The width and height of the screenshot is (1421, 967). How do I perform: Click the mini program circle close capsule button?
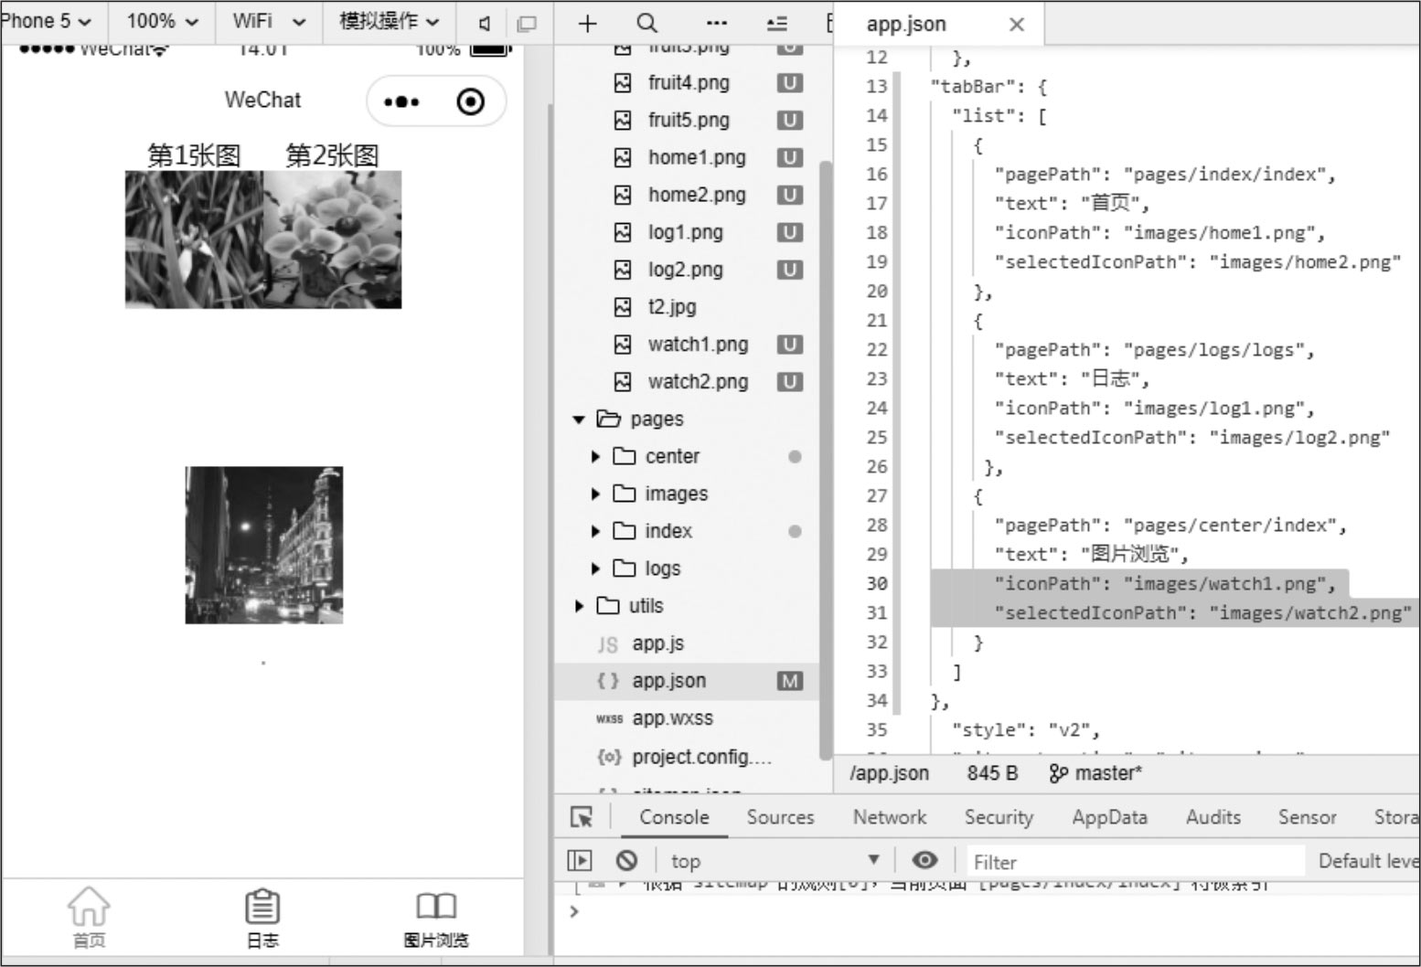tap(470, 101)
